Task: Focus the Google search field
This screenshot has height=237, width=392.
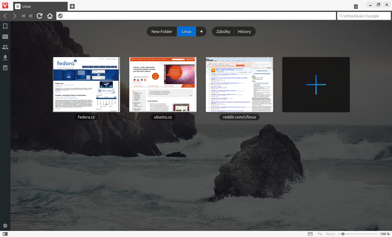Action: [364, 16]
